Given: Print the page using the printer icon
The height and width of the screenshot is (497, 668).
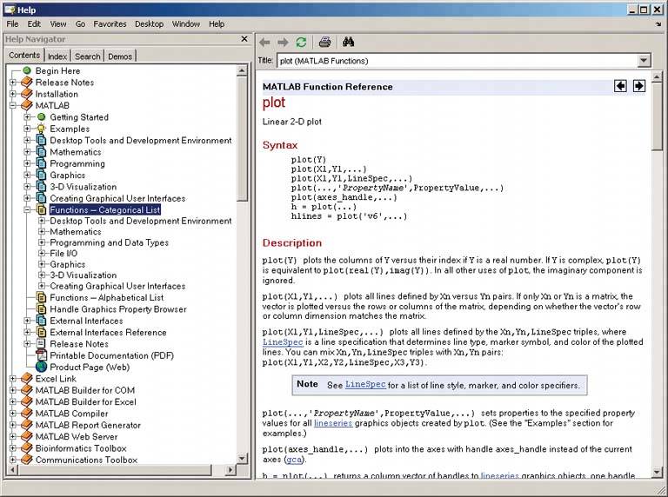Looking at the screenshot, I should tap(324, 42).
